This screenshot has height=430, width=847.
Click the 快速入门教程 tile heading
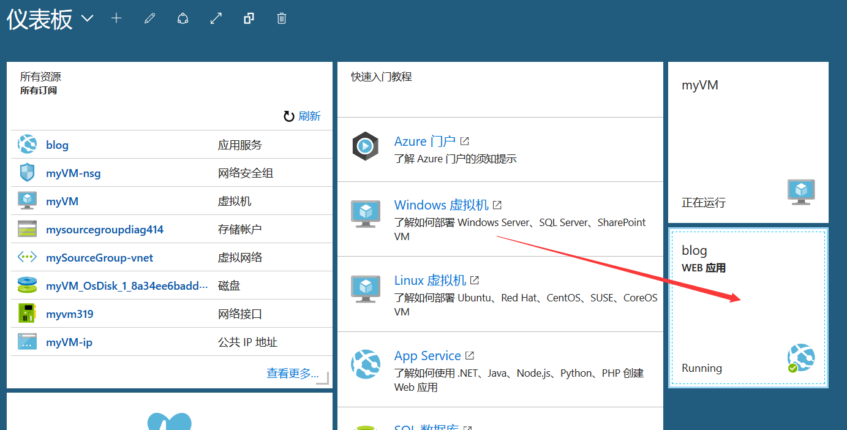[381, 77]
